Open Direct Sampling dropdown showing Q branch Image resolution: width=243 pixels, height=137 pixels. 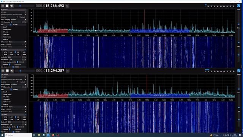(x=19, y=84)
